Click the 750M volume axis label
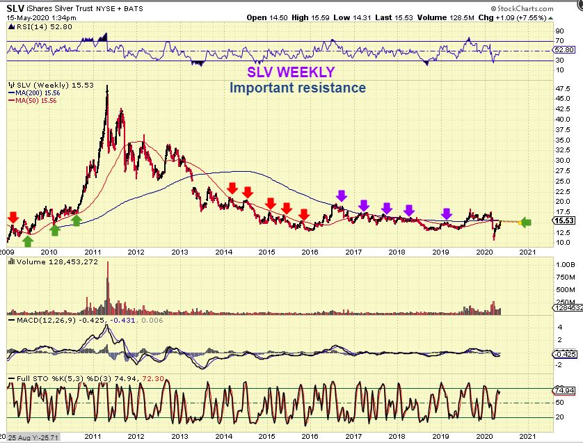The height and width of the screenshot is (443, 583). 566,277
